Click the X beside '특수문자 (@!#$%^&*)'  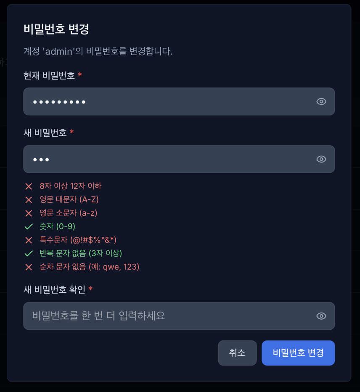[29, 240]
